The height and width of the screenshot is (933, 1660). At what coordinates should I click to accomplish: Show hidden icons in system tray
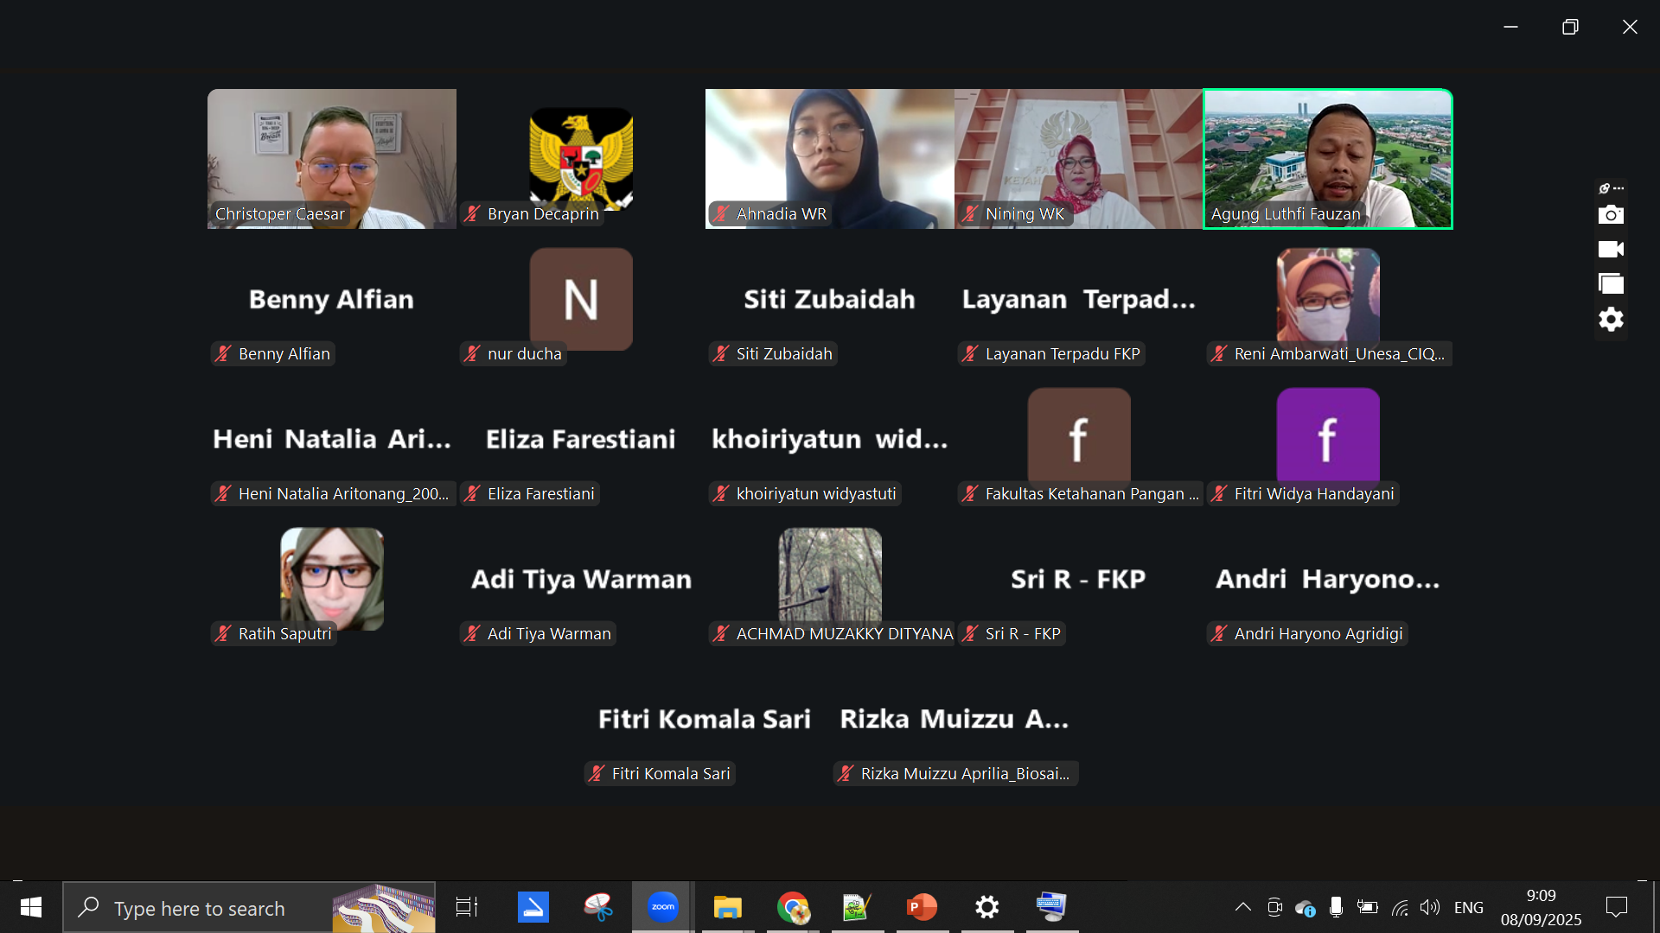[1242, 907]
